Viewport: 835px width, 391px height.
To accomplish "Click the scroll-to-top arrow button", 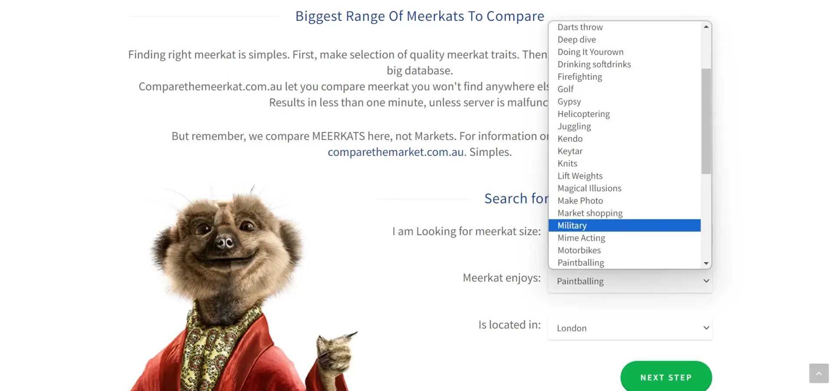I will click(x=818, y=373).
